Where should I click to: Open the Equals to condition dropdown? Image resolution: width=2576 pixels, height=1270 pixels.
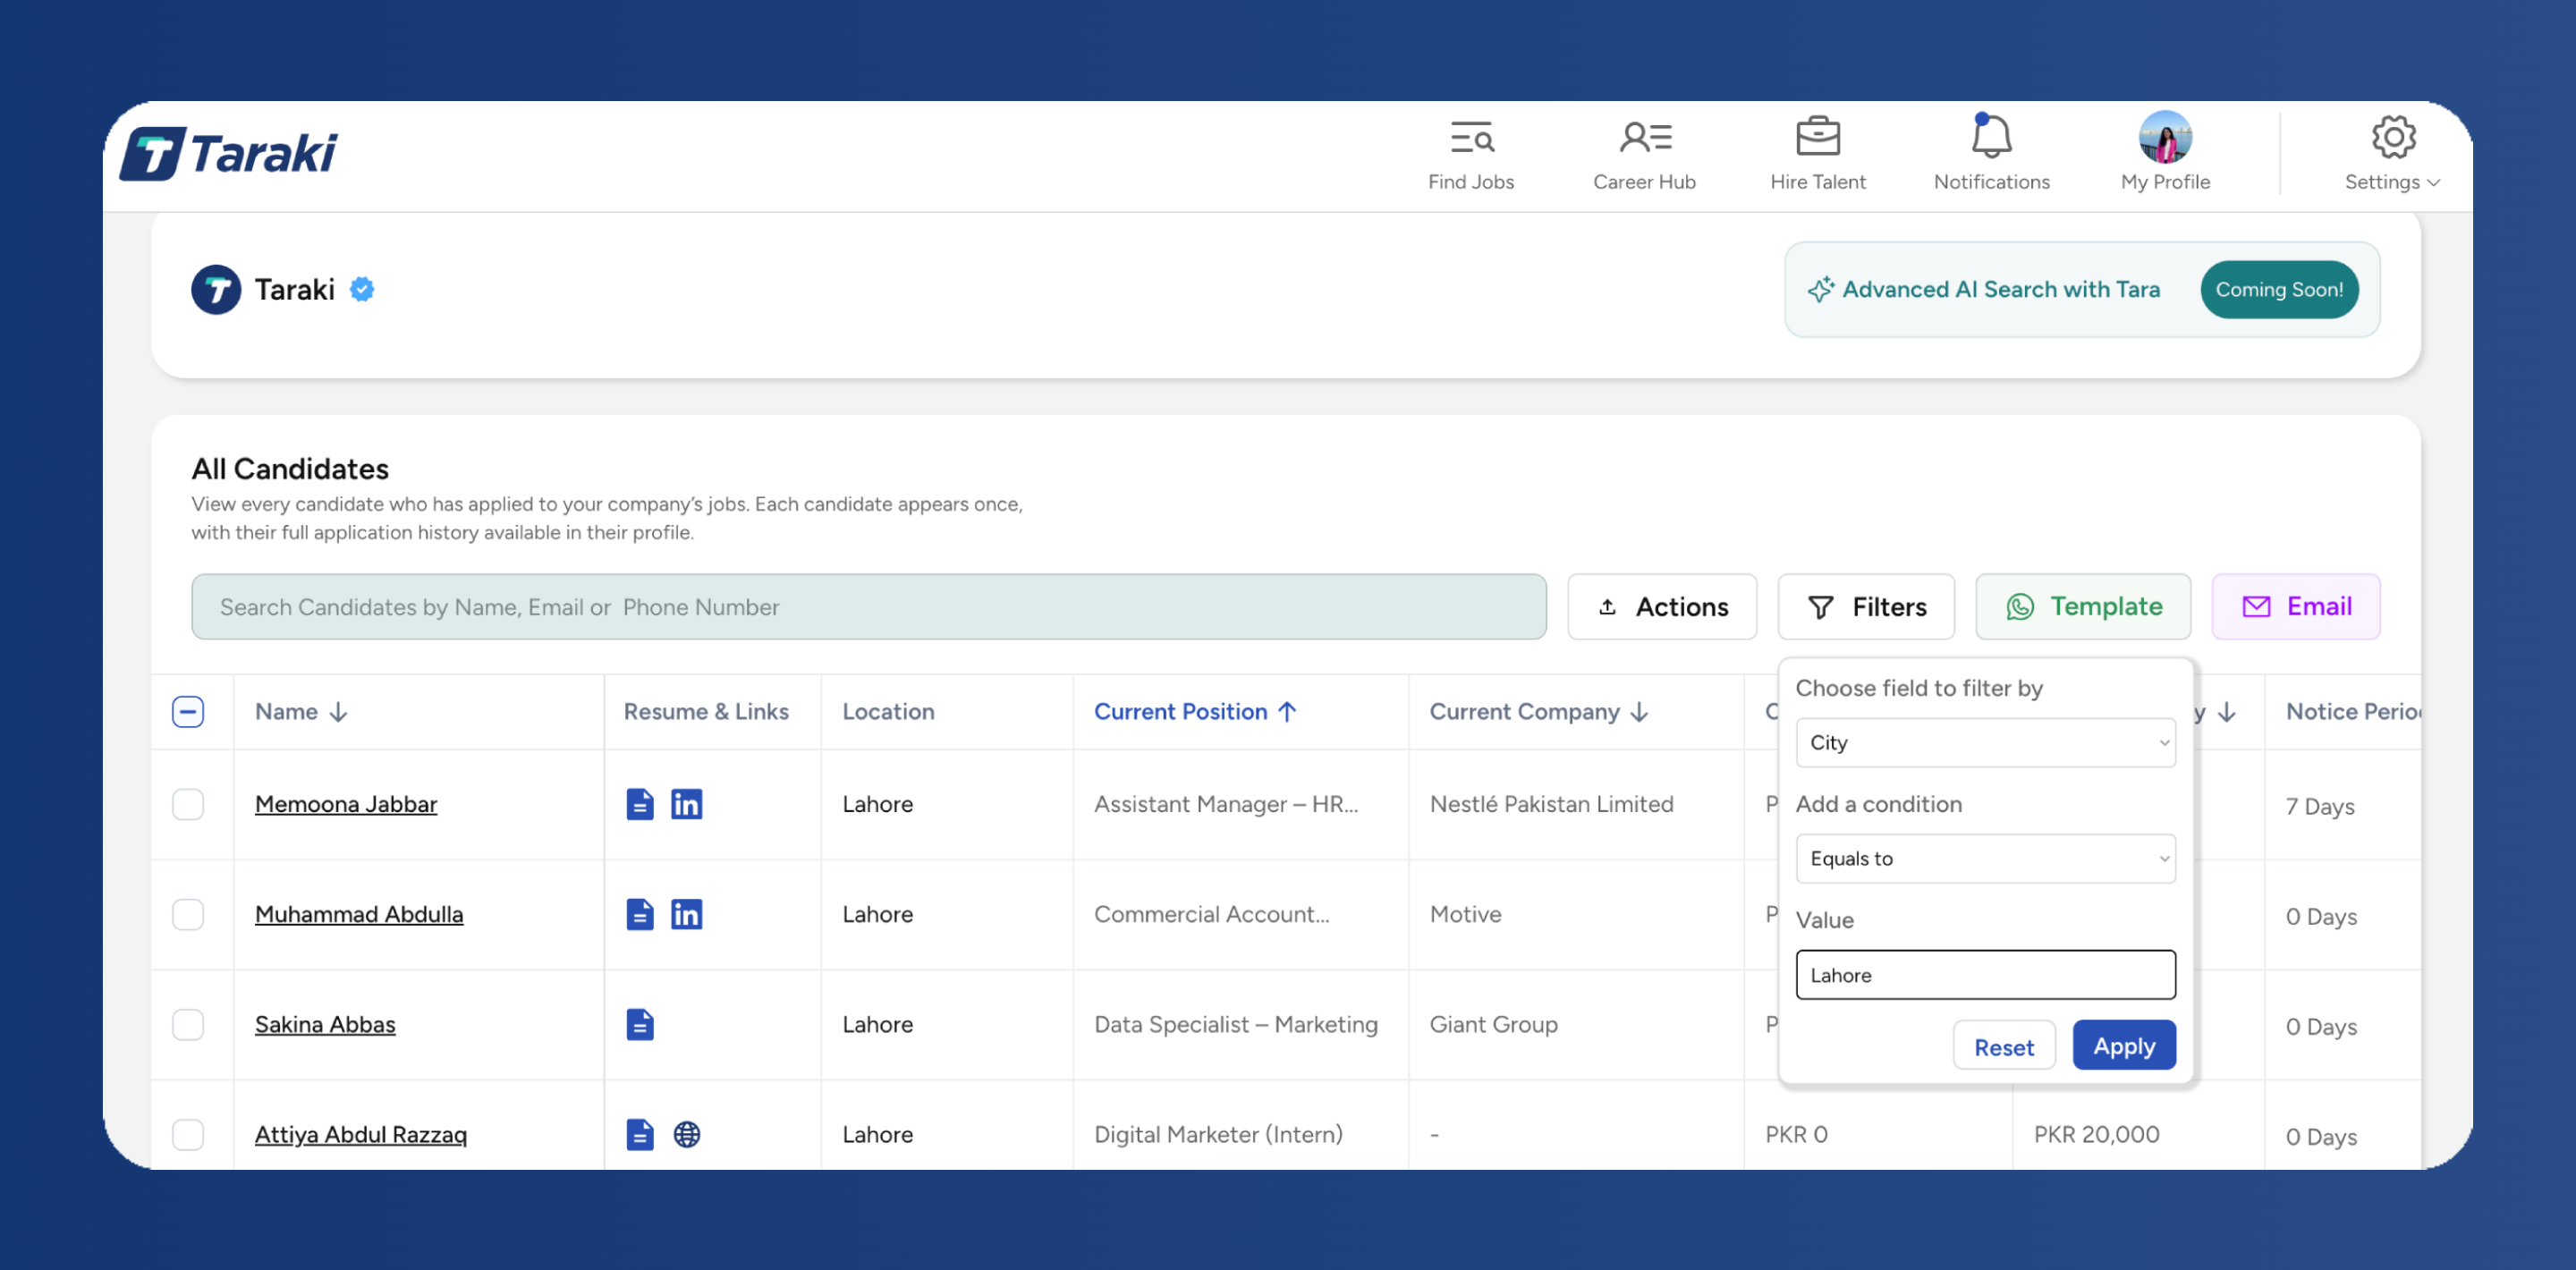pyautogui.click(x=1985, y=858)
